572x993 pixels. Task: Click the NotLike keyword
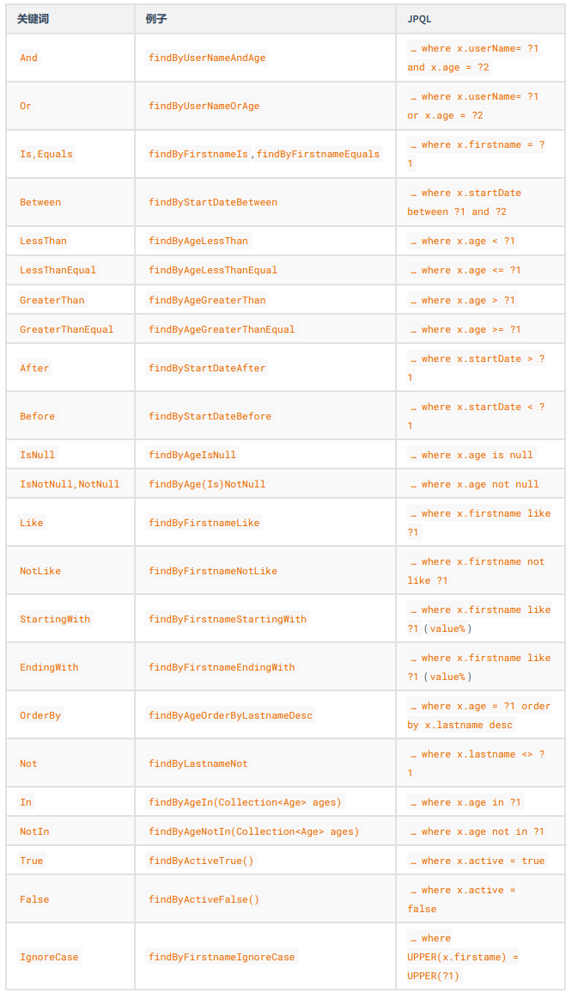point(40,571)
